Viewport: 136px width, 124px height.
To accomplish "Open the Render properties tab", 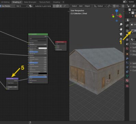I will click(127, 31).
